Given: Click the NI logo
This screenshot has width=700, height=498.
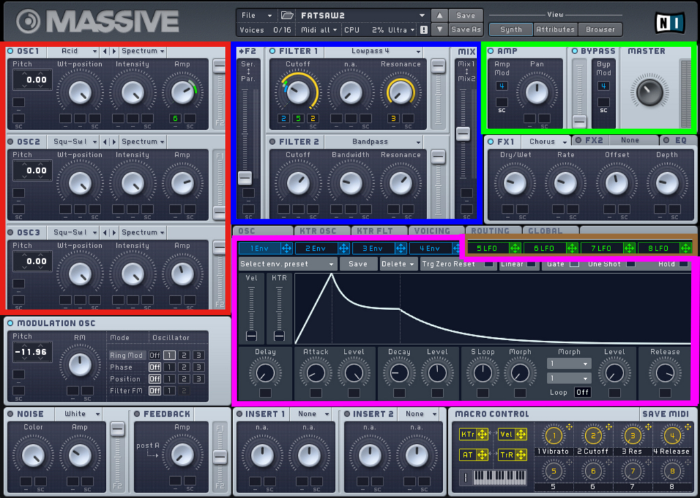Looking at the screenshot, I should [670, 23].
